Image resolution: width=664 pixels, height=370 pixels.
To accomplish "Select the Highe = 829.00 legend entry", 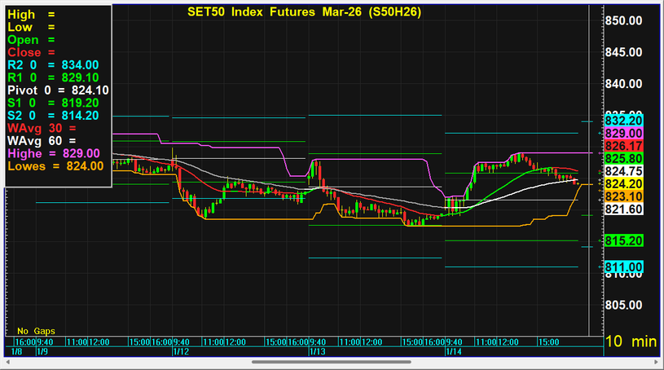I will [x=53, y=153].
